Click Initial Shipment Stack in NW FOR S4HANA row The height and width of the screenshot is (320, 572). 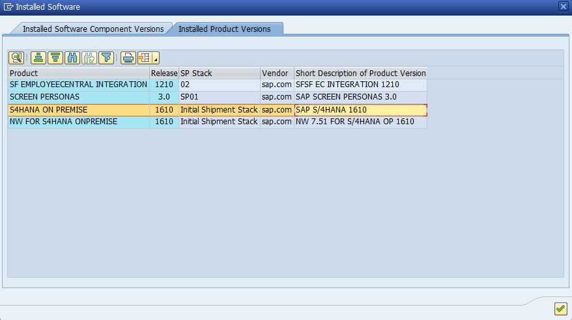220,122
